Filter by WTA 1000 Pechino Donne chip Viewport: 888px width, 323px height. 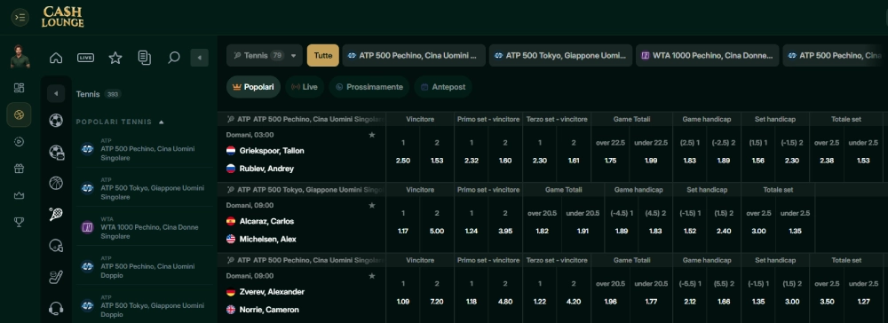(708, 55)
